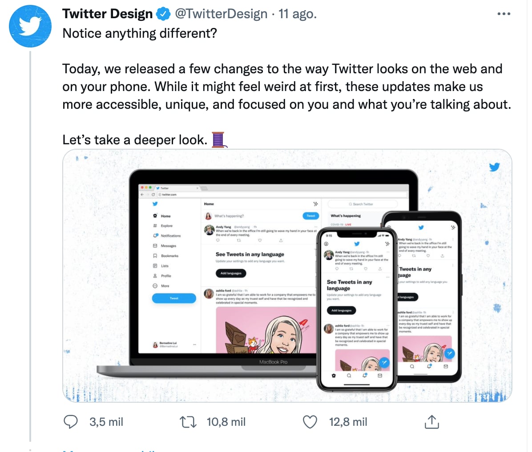Image resolution: width=532 pixels, height=452 pixels.
Task: Click the share upload icon
Action: 431,422
